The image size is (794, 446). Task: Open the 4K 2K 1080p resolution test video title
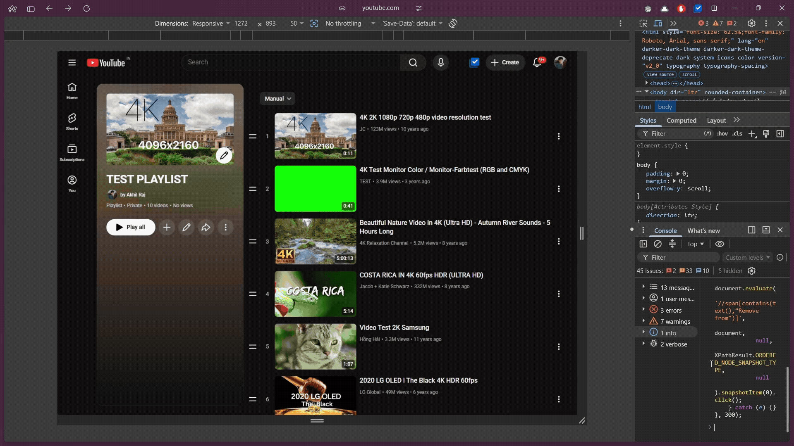[425, 117]
